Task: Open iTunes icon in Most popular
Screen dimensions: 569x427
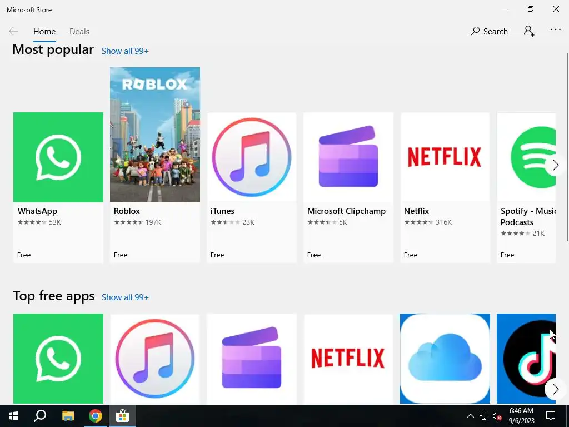Action: pyautogui.click(x=252, y=157)
